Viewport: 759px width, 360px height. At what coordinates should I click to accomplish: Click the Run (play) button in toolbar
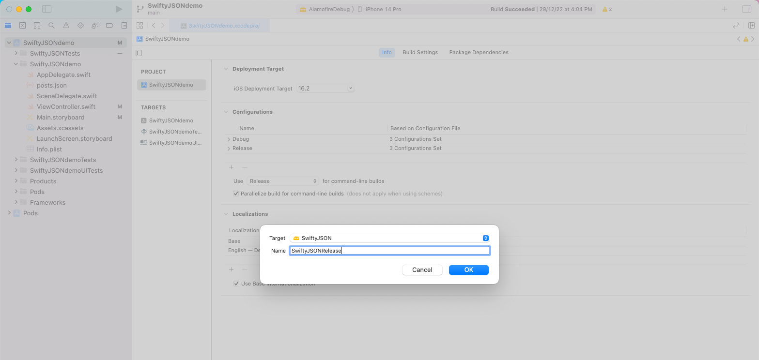click(x=119, y=9)
